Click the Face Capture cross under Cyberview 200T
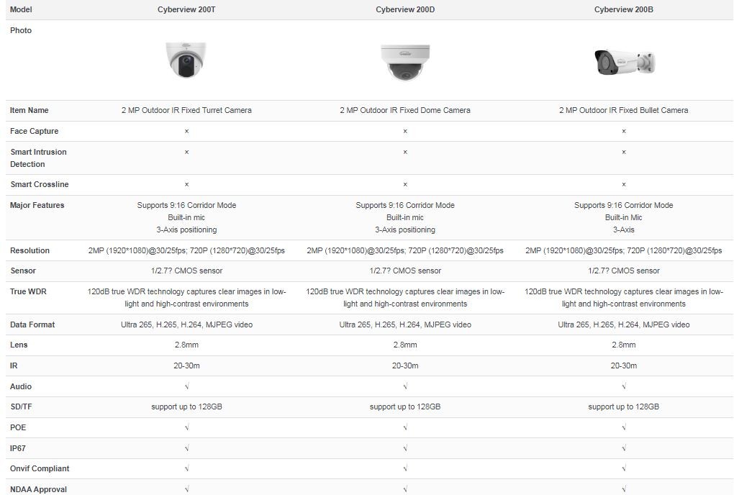Screen dimensions: 734x495 [x=186, y=131]
